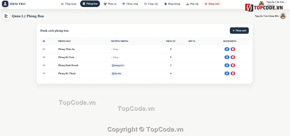Image resolution: width=290 pixels, height=136 pixels.
Task: Click the HRM PRO logo icon
Action: pos(5,4)
